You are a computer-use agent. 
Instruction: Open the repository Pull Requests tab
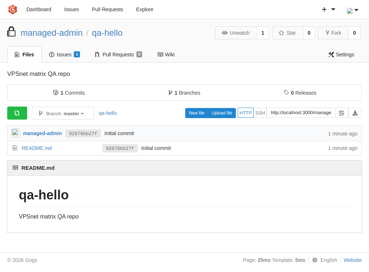click(x=118, y=55)
